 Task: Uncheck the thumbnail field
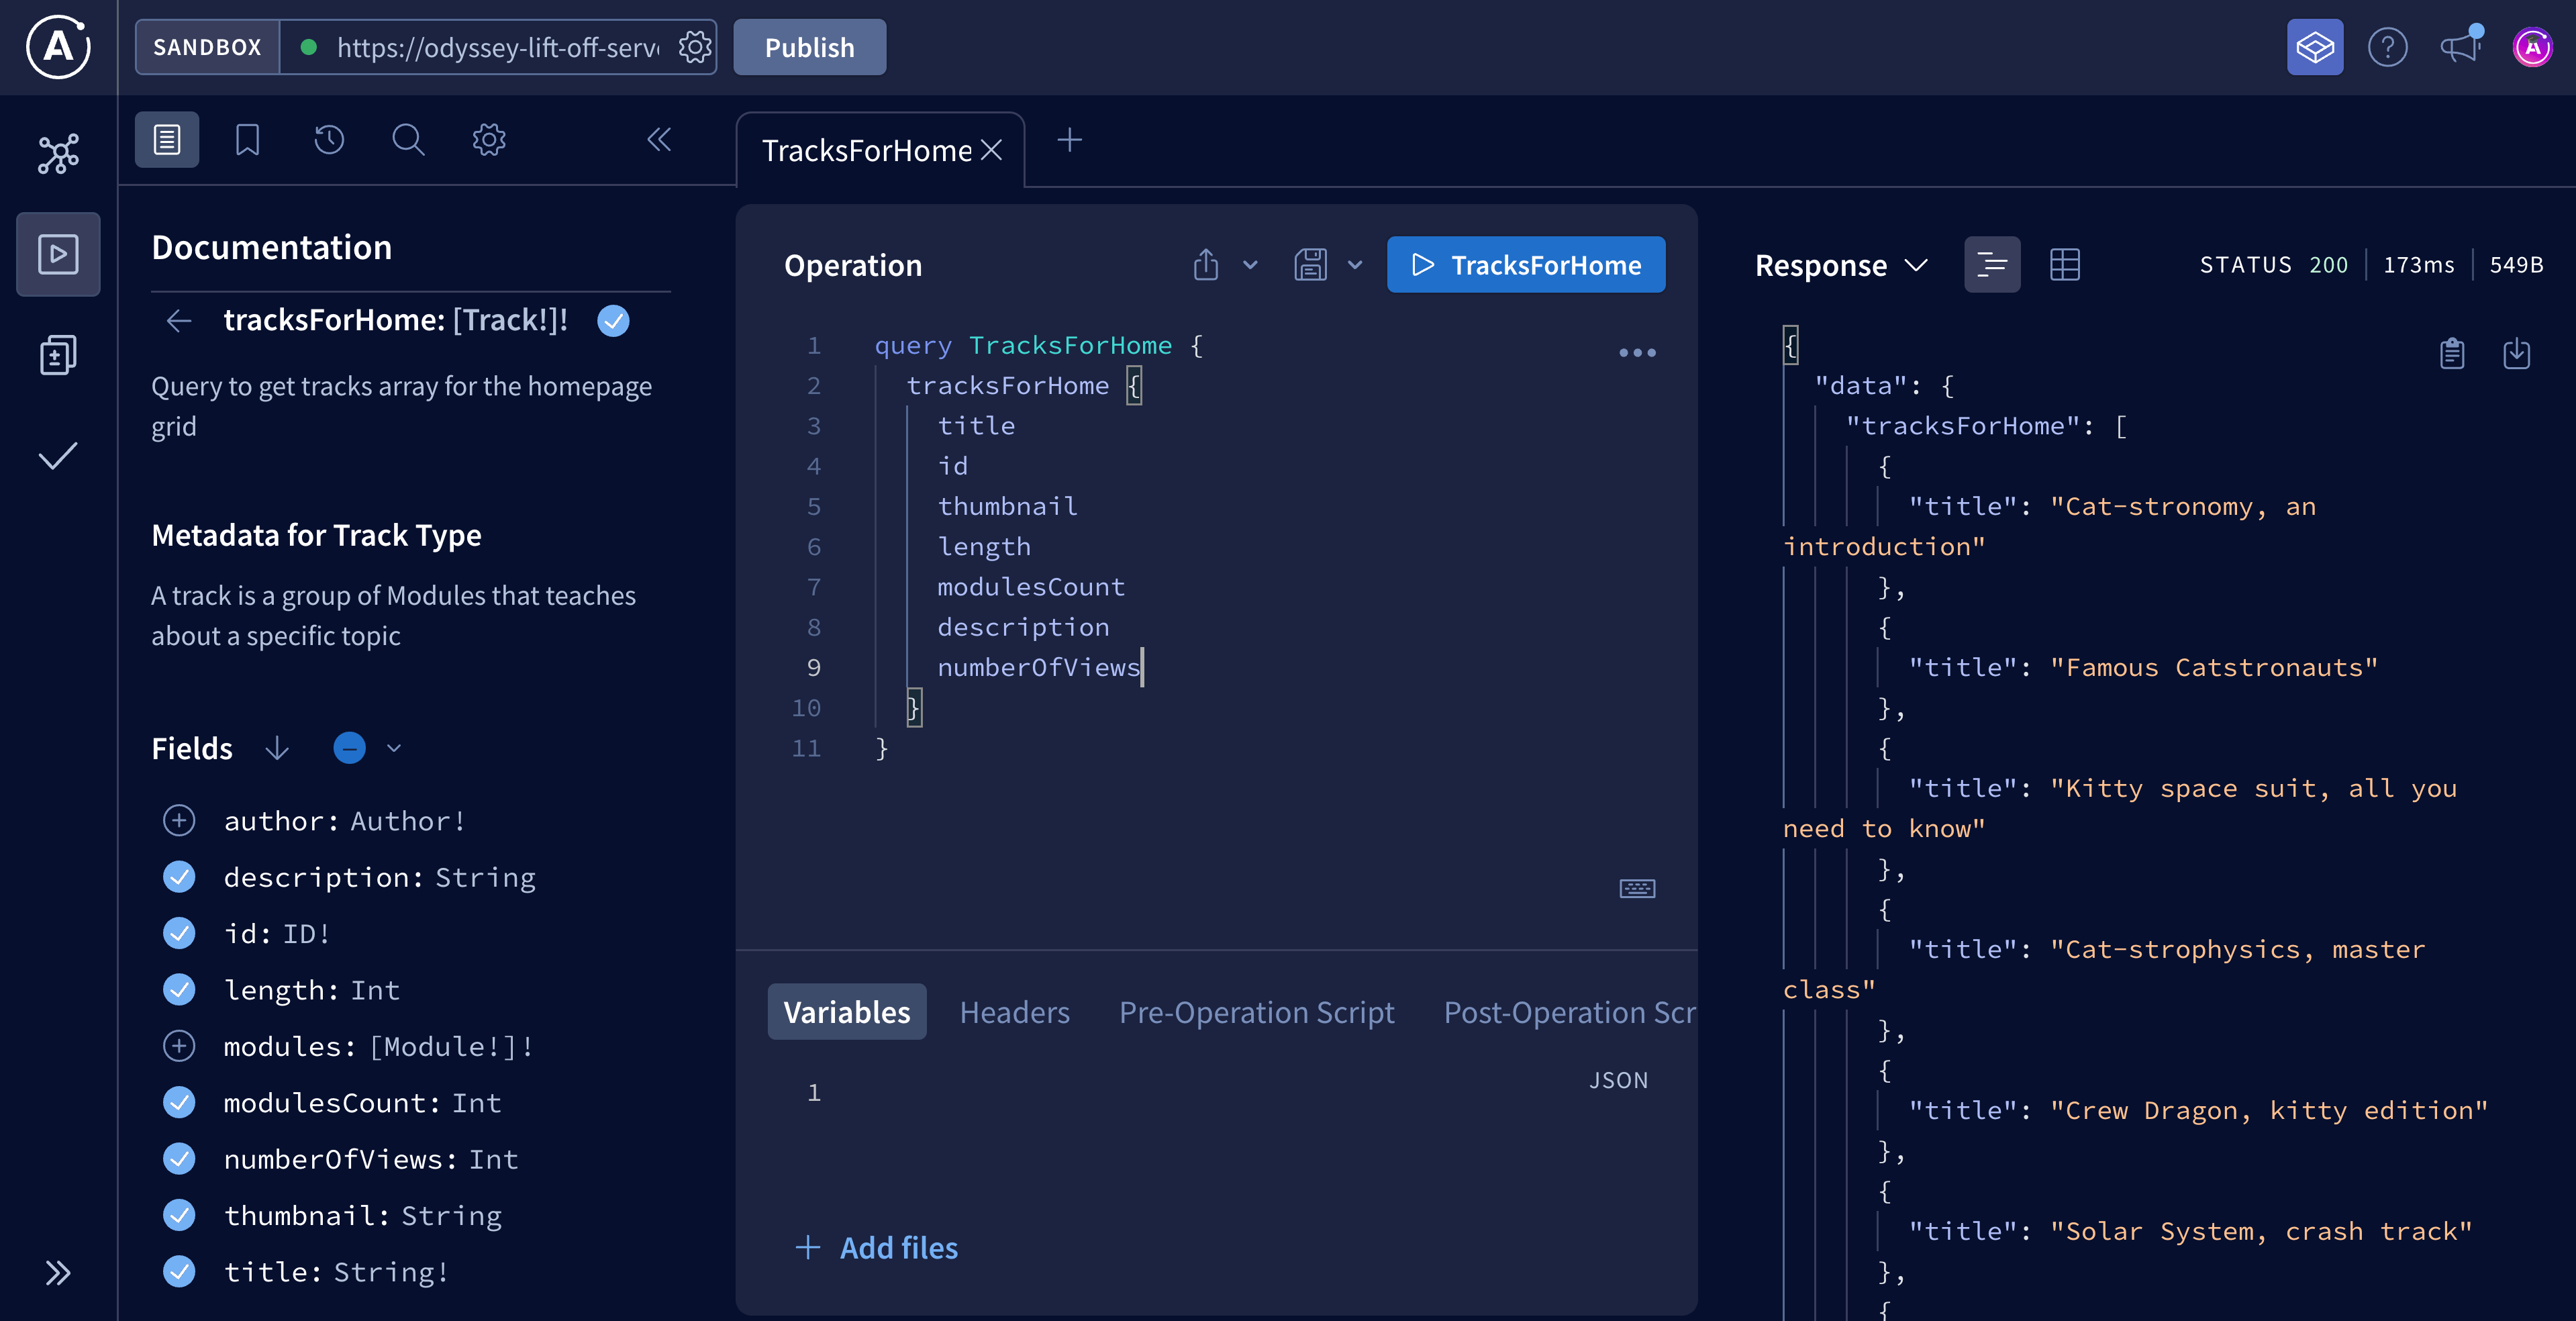coord(179,1215)
